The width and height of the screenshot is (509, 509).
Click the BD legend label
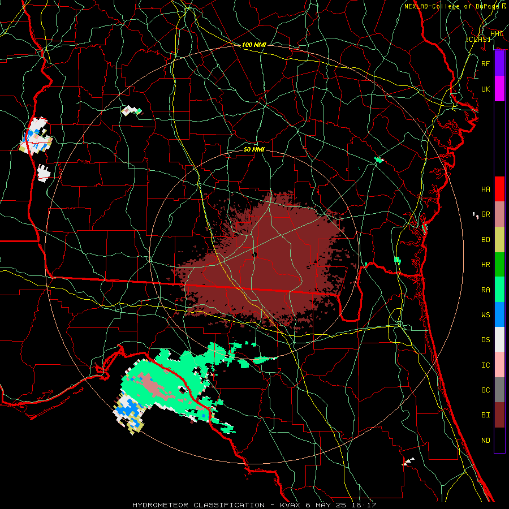pos(485,240)
